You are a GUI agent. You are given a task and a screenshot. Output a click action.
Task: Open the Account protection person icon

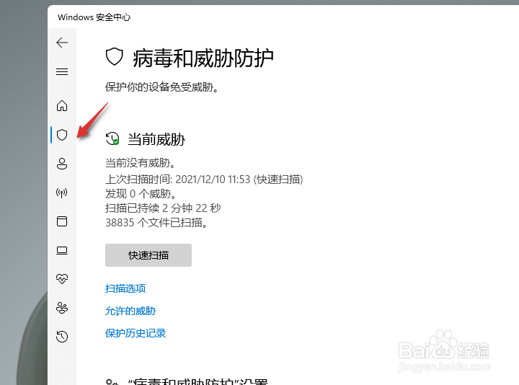tap(62, 164)
